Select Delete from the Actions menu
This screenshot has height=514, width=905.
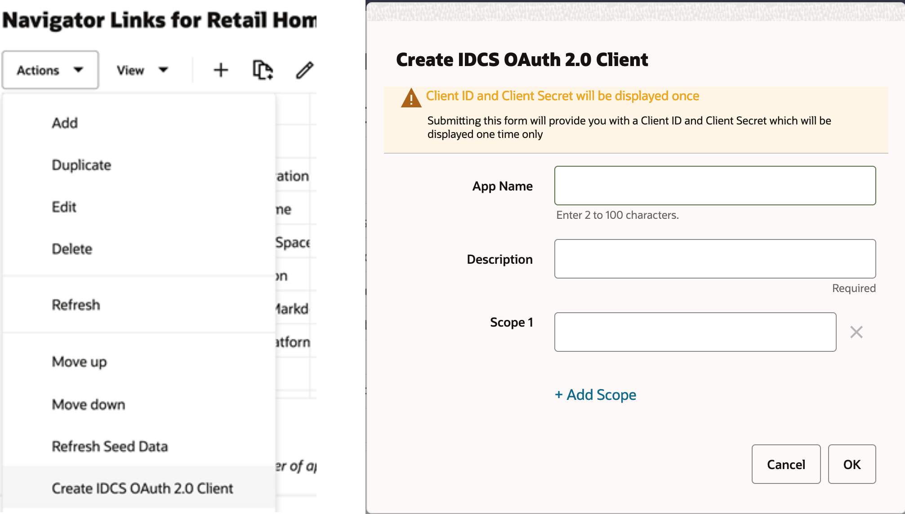coord(139,249)
